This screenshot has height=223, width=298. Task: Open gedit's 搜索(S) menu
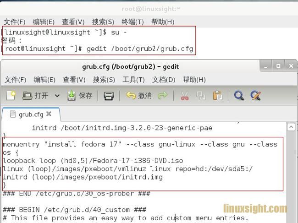tap(104, 80)
